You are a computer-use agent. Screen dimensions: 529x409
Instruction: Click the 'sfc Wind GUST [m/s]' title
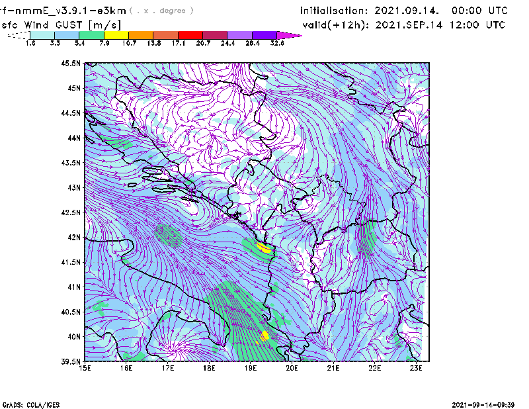coord(61,25)
